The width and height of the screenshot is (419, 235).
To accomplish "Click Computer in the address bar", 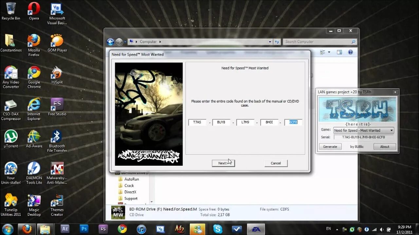I will [x=148, y=42].
